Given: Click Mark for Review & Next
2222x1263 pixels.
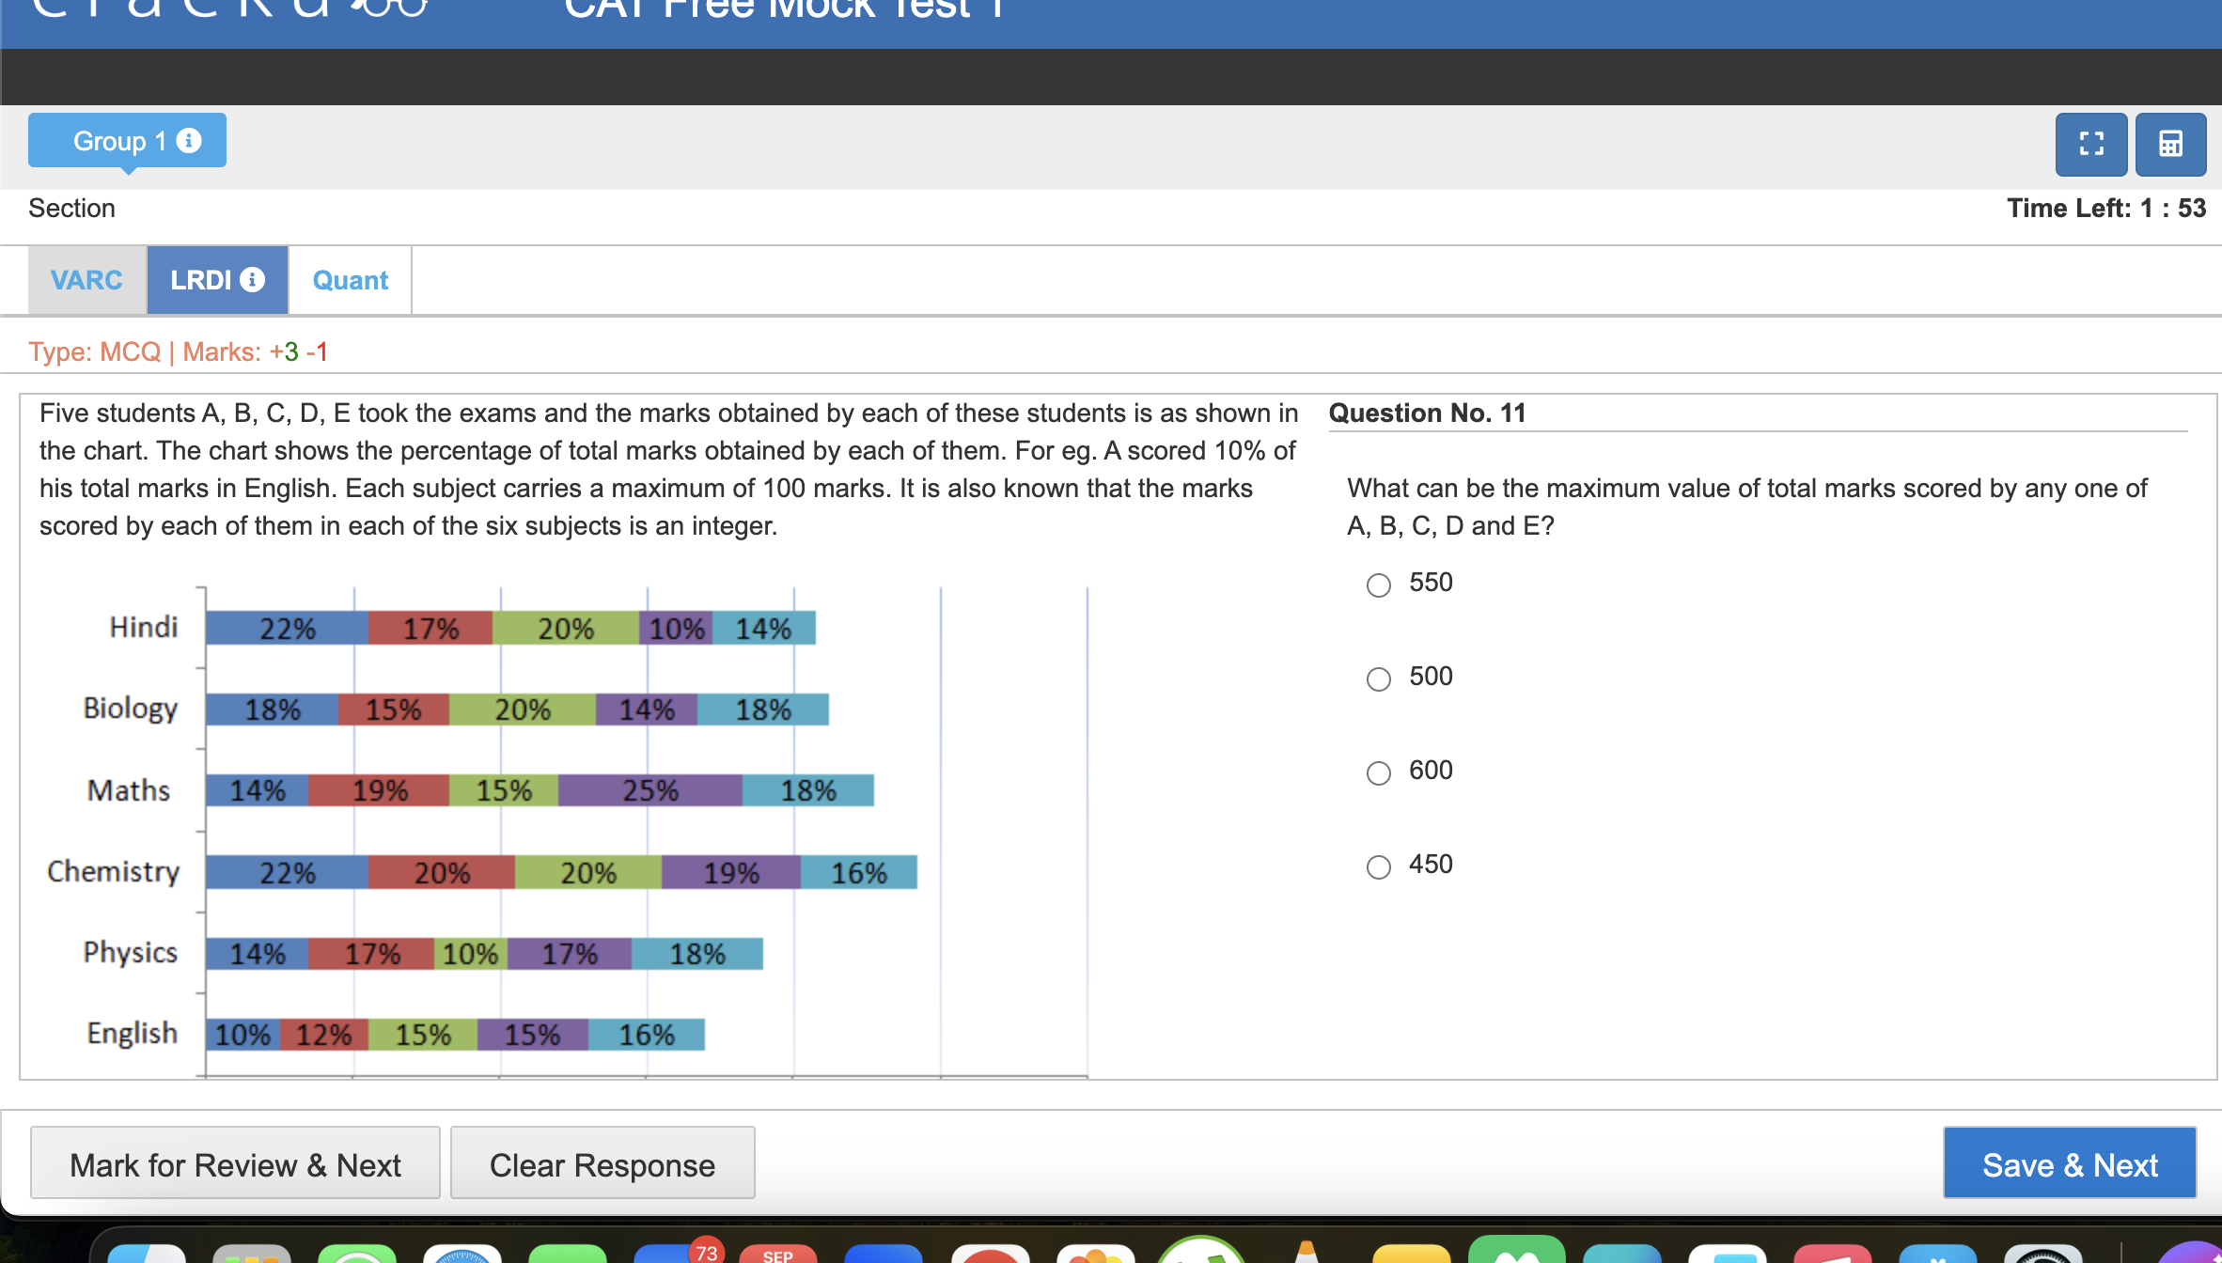Looking at the screenshot, I should pyautogui.click(x=235, y=1164).
